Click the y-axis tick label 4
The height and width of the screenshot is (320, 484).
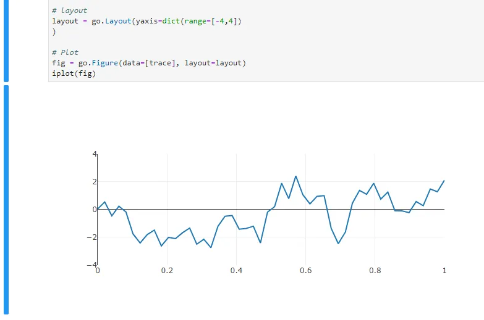(95, 154)
